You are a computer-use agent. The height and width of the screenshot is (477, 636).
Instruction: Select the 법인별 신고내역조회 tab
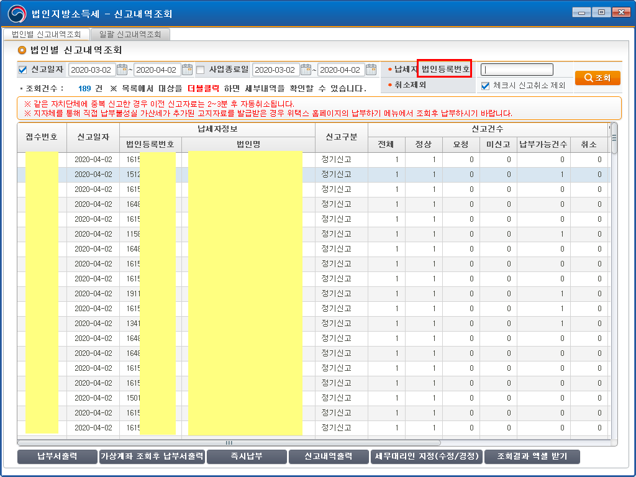coord(47,35)
